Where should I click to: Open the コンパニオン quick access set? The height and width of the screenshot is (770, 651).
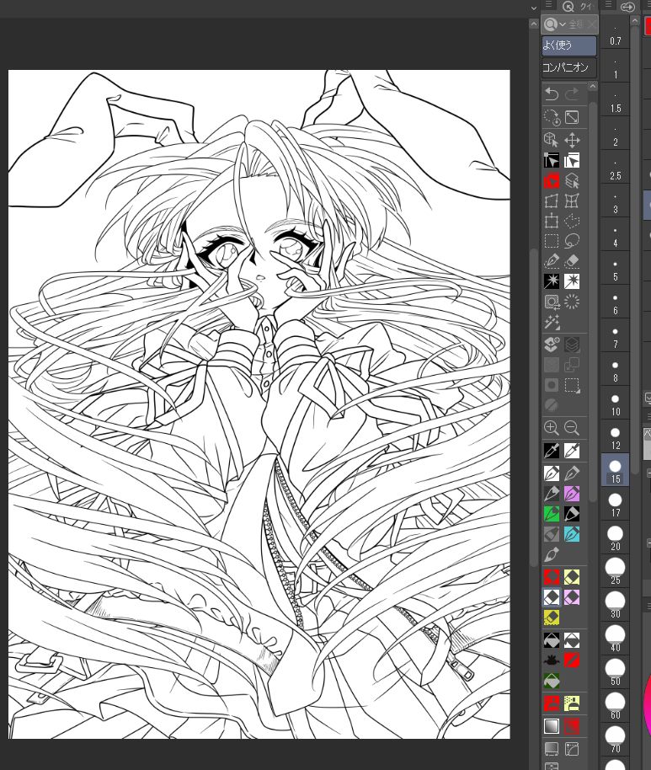tap(569, 67)
